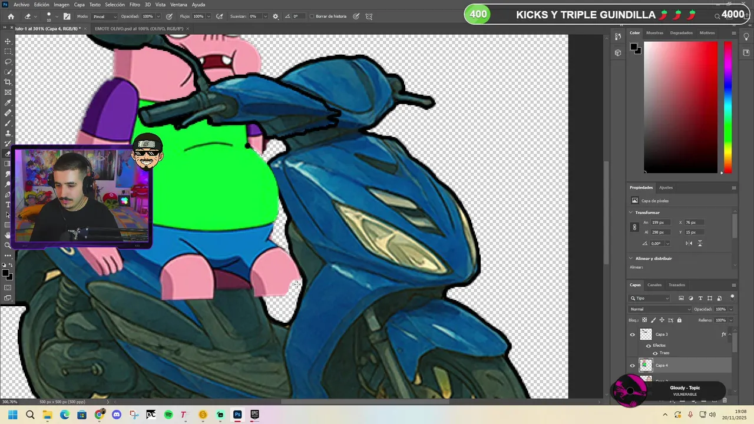Open the Selección menu
The image size is (754, 424).
115,5
